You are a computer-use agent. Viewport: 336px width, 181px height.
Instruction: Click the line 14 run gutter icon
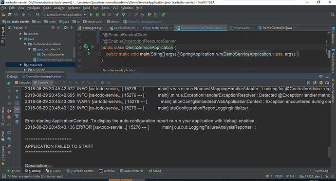tap(93, 47)
